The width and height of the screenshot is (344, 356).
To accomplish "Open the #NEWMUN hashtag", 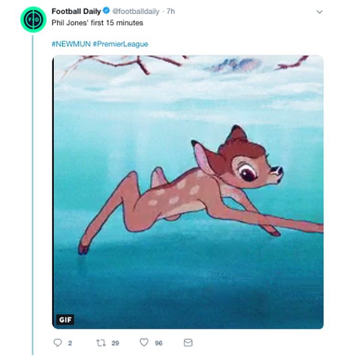I will pyautogui.click(x=71, y=44).
